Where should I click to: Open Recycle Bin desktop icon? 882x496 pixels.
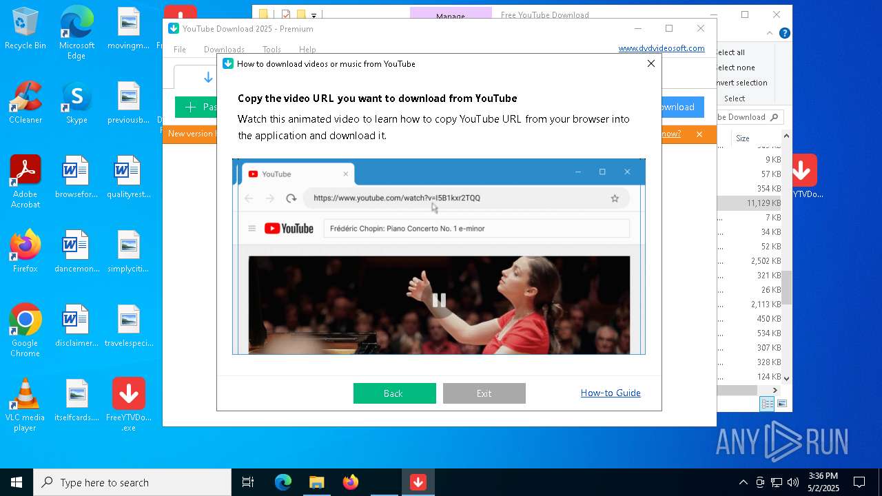point(25,30)
